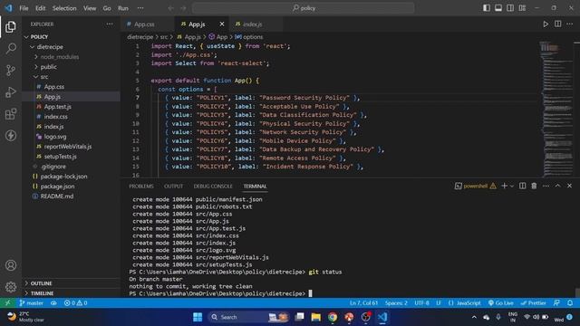Close the terminal panel
The width and height of the screenshot is (580, 326).
[570, 186]
